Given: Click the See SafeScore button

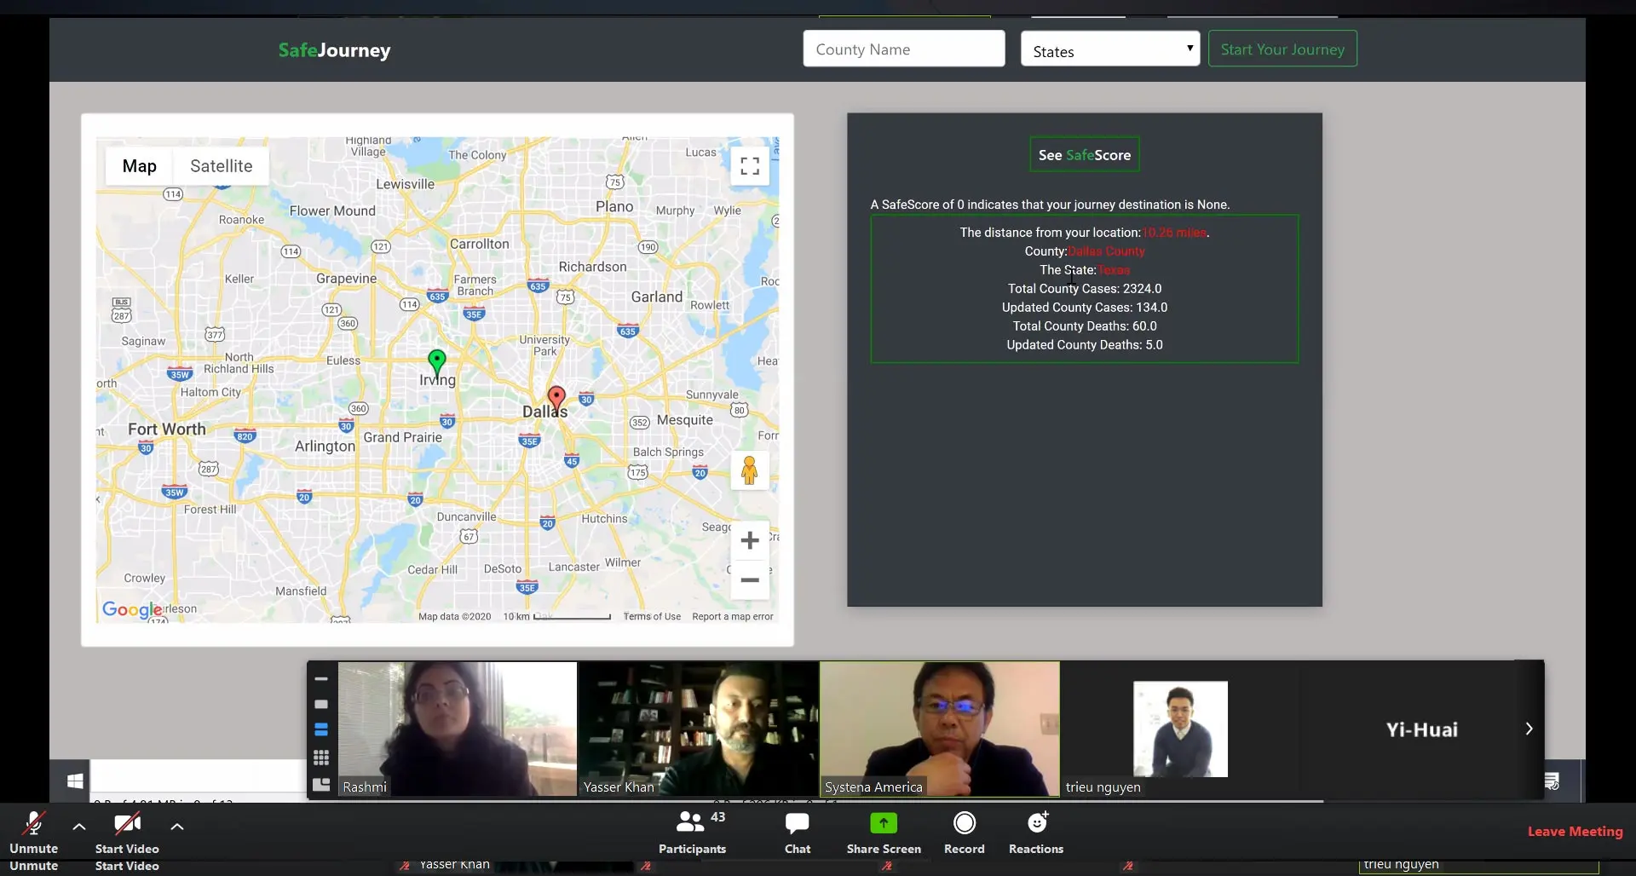Looking at the screenshot, I should (1084, 155).
